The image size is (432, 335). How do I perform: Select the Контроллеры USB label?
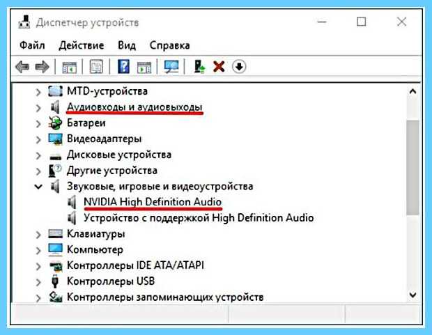111,281
